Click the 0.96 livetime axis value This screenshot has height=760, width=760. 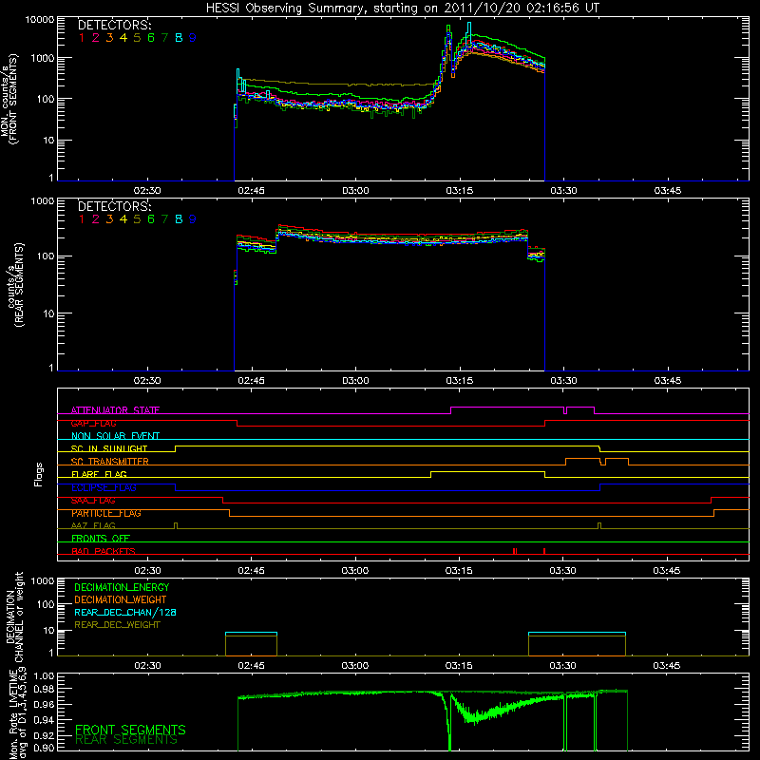pos(44,704)
